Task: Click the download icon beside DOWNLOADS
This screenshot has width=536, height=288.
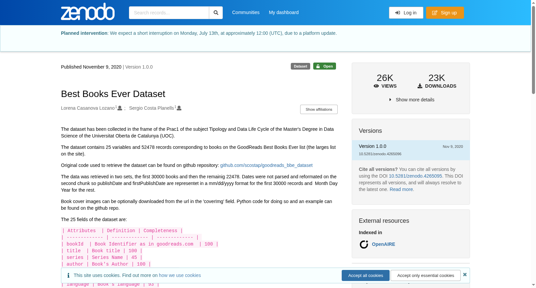Action: 420,86
